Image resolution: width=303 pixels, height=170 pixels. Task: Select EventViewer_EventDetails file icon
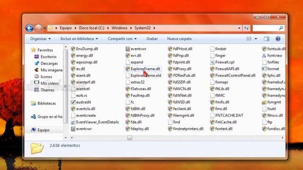click(73, 122)
